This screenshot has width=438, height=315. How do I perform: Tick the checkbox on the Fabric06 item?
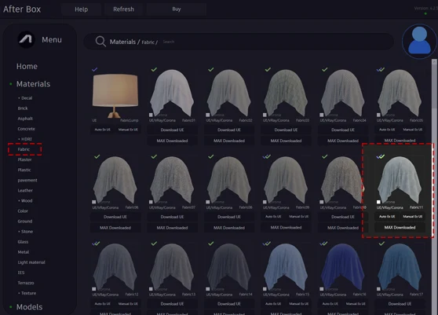pos(94,202)
